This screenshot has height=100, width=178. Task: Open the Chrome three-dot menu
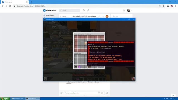[x=175, y=6]
